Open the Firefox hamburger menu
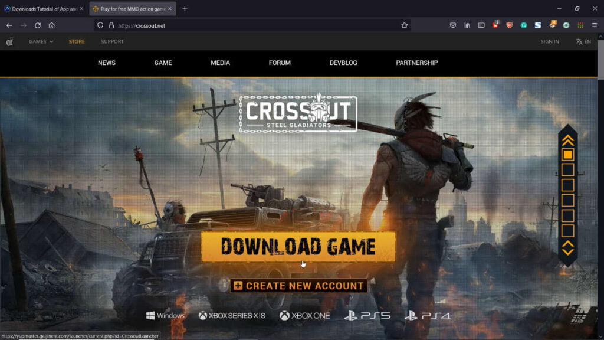This screenshot has height=340, width=604. (x=594, y=25)
